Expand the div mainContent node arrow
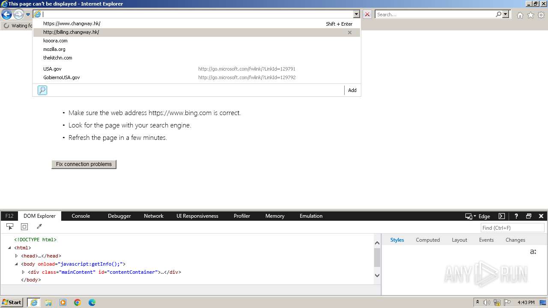This screenshot has width=548, height=308. (23, 272)
